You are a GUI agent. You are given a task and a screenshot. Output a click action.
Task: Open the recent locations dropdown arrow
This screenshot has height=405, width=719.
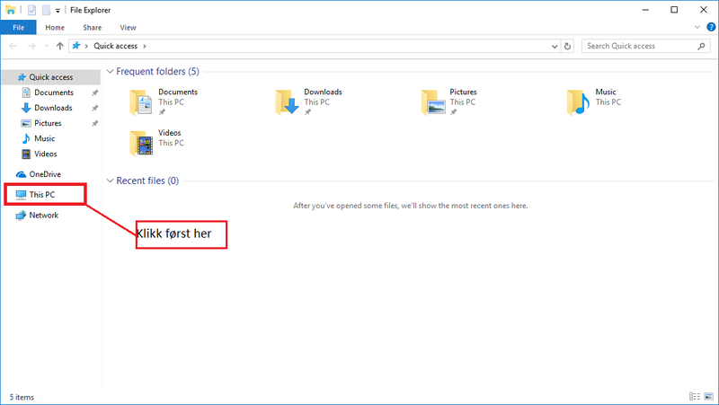47,46
